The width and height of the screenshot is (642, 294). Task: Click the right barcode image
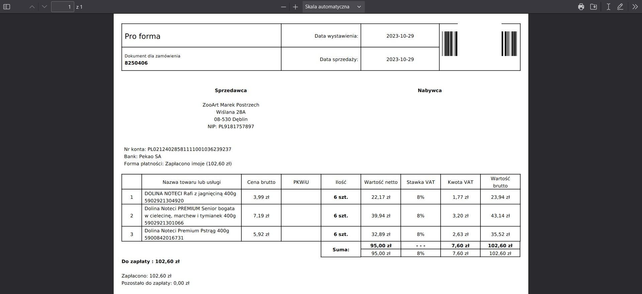509,44
